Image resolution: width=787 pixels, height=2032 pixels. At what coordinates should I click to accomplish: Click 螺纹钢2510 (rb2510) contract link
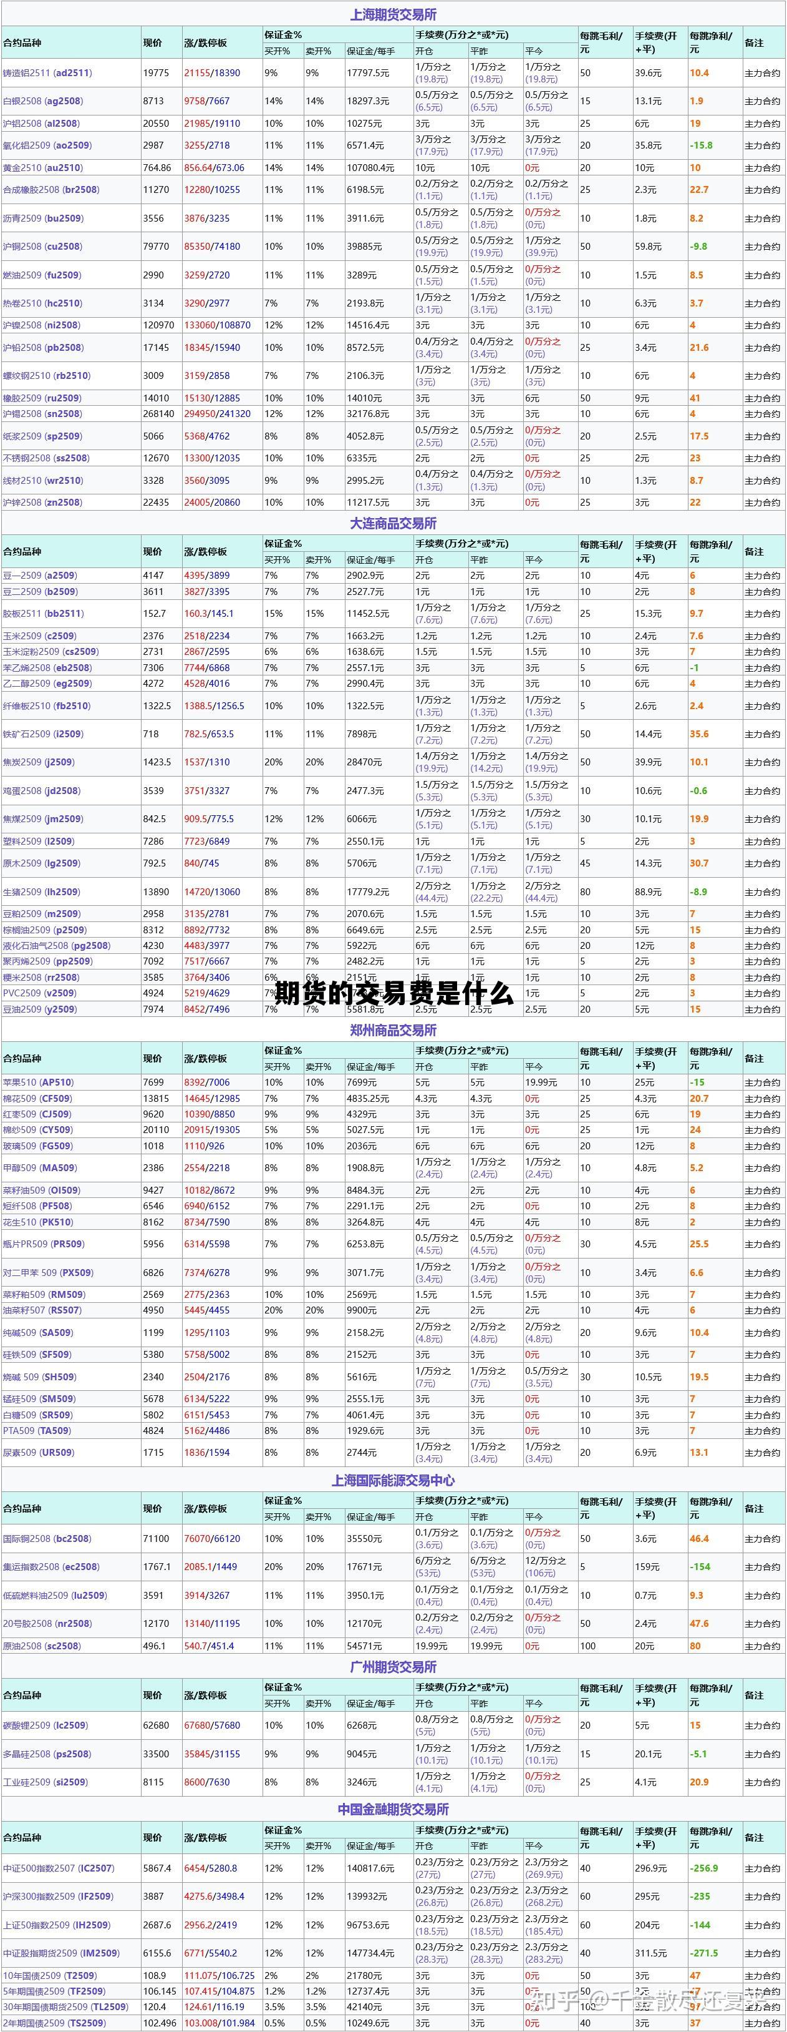47,375
